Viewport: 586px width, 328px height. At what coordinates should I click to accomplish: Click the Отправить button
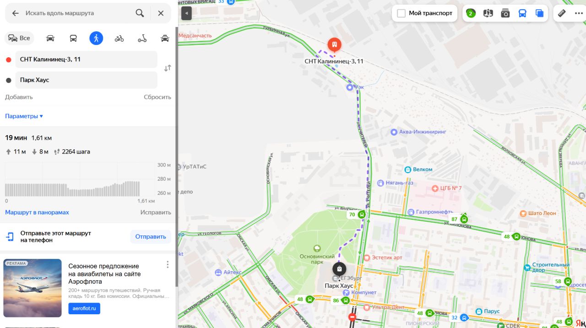(x=151, y=236)
